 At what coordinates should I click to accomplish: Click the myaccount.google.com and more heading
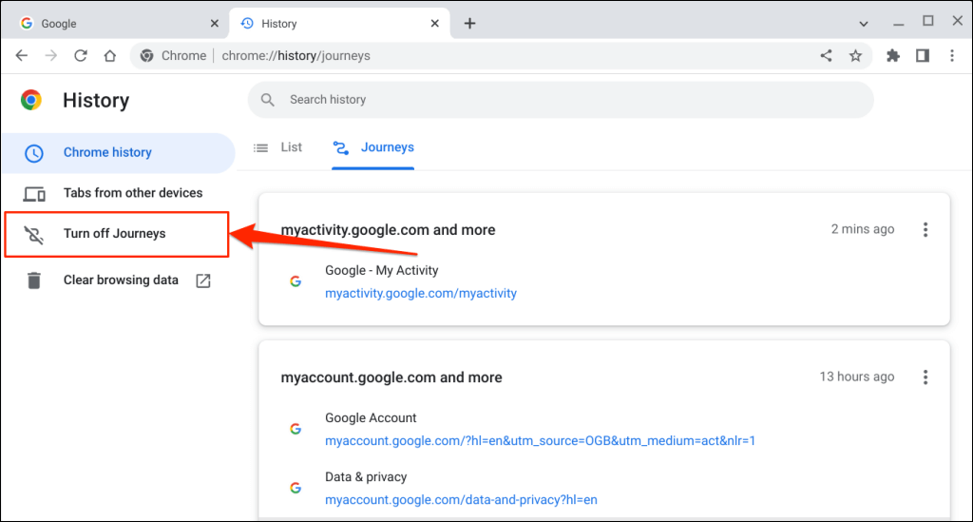pos(391,378)
